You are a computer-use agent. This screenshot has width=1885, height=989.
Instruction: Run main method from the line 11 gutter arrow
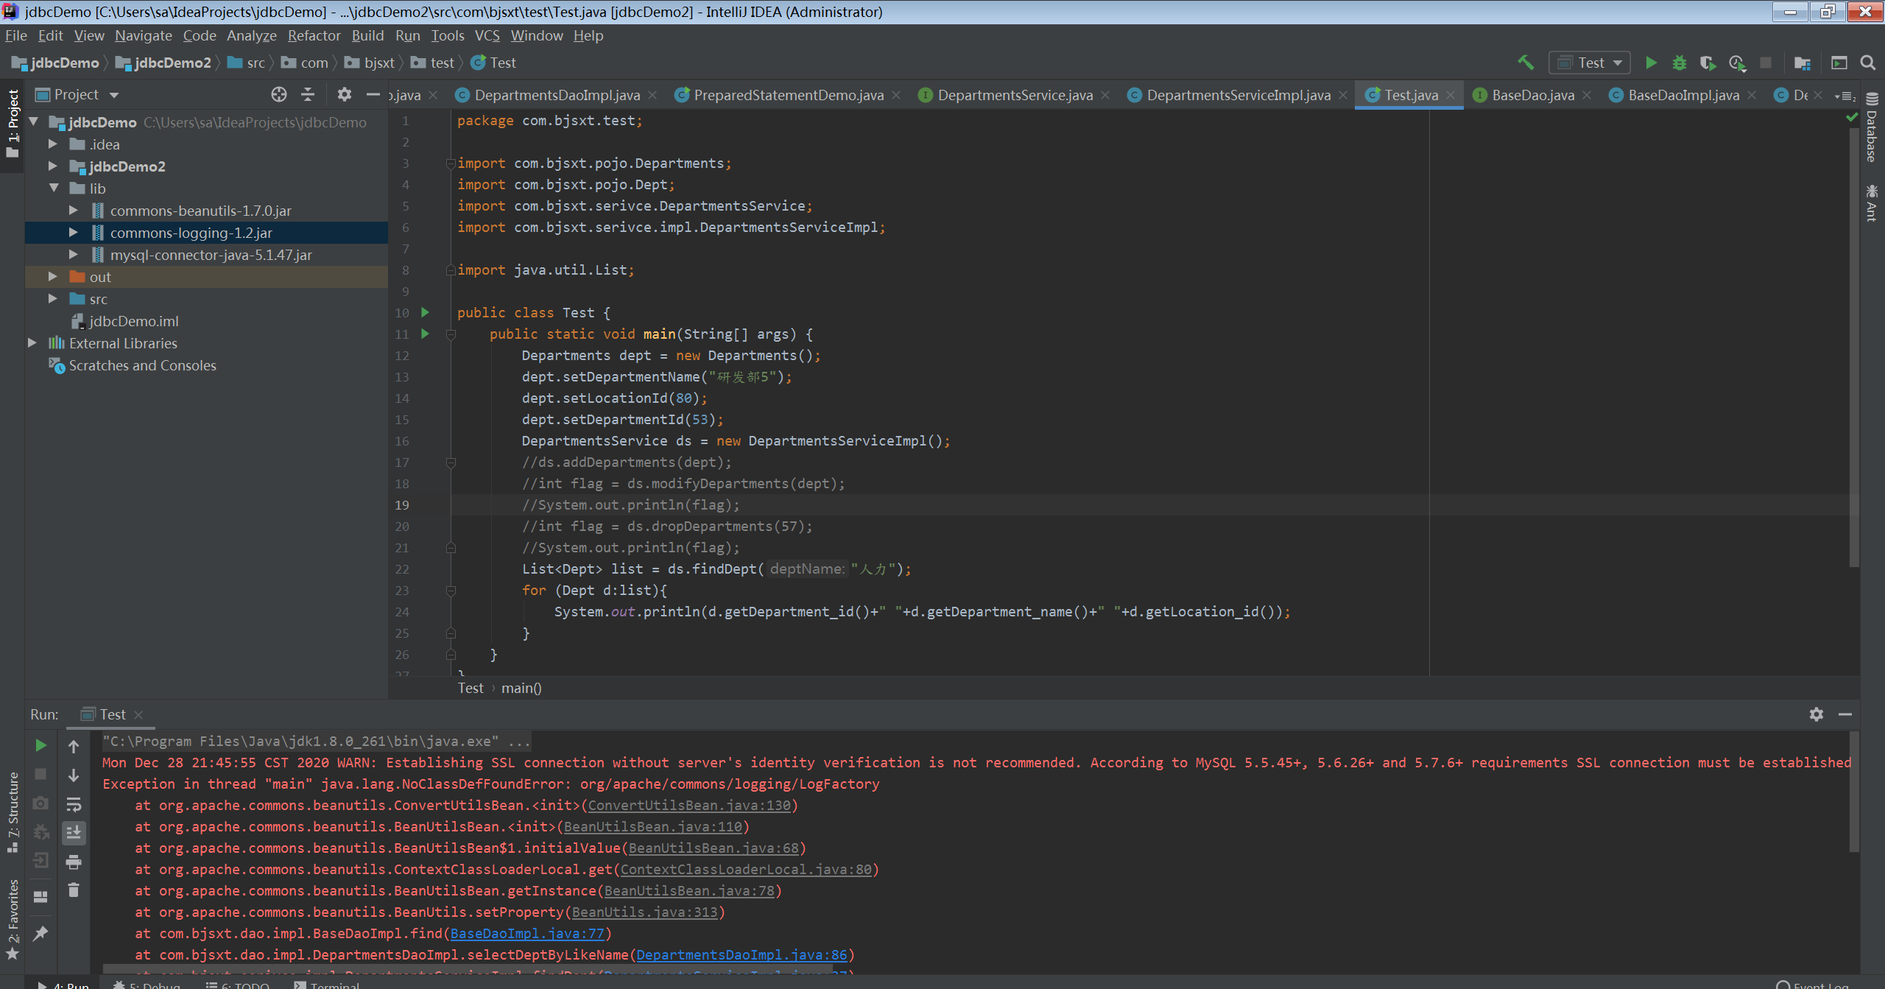[x=425, y=334]
